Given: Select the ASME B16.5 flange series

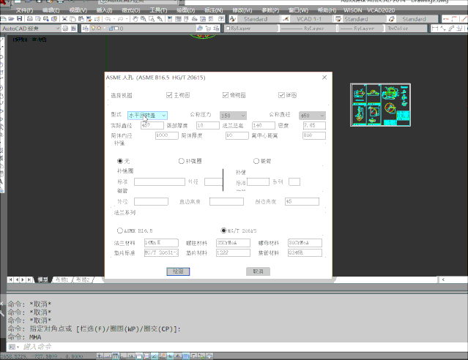Looking at the screenshot, I should point(120,230).
